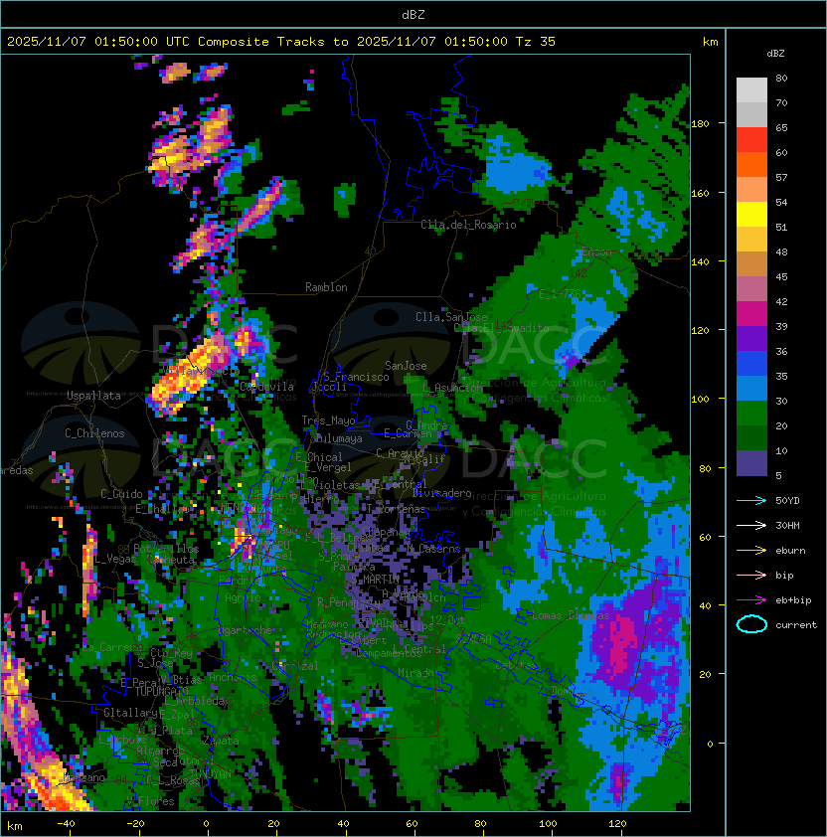Screen dimensions: 827x837
Task: Click the 'C_Chilenos' place label on map
Action: (x=94, y=433)
